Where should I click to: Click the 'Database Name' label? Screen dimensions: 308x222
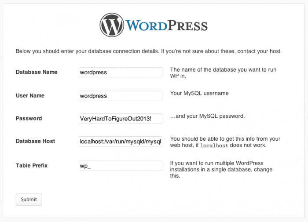tap(37, 72)
